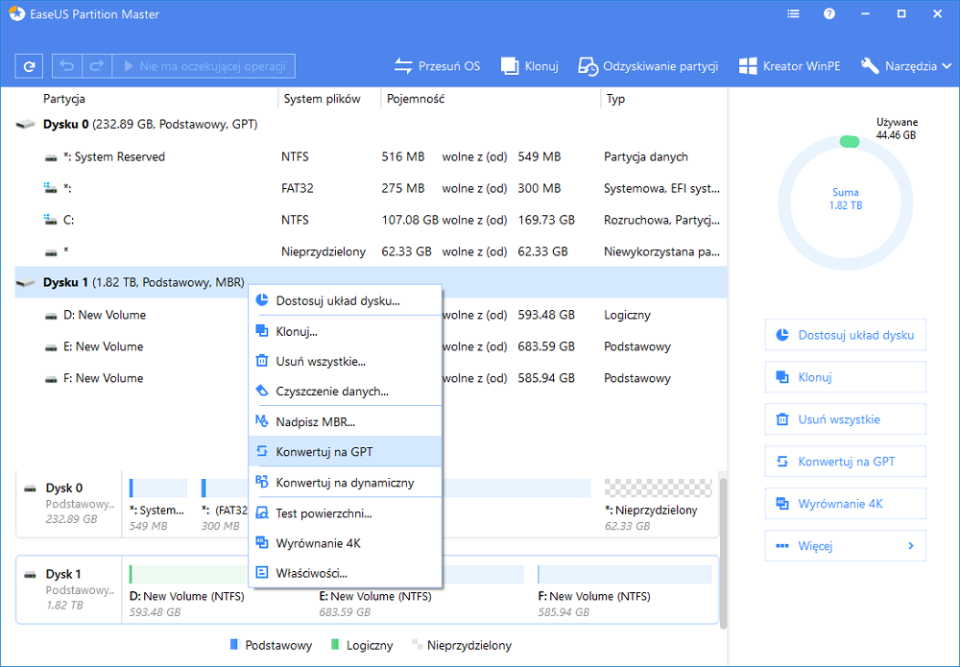This screenshot has width=960, height=667.
Task: Click the System plików column header
Action: (322, 99)
